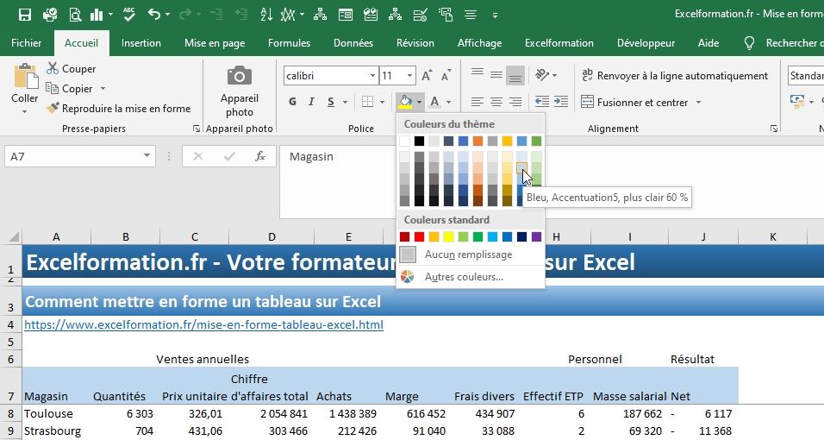The width and height of the screenshot is (824, 440).
Task: Open the calibri font name dropdown
Action: pyautogui.click(x=372, y=76)
